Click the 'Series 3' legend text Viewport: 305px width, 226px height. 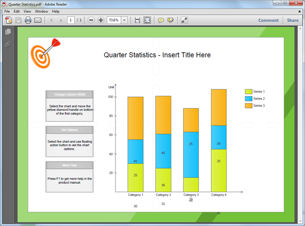259,106
